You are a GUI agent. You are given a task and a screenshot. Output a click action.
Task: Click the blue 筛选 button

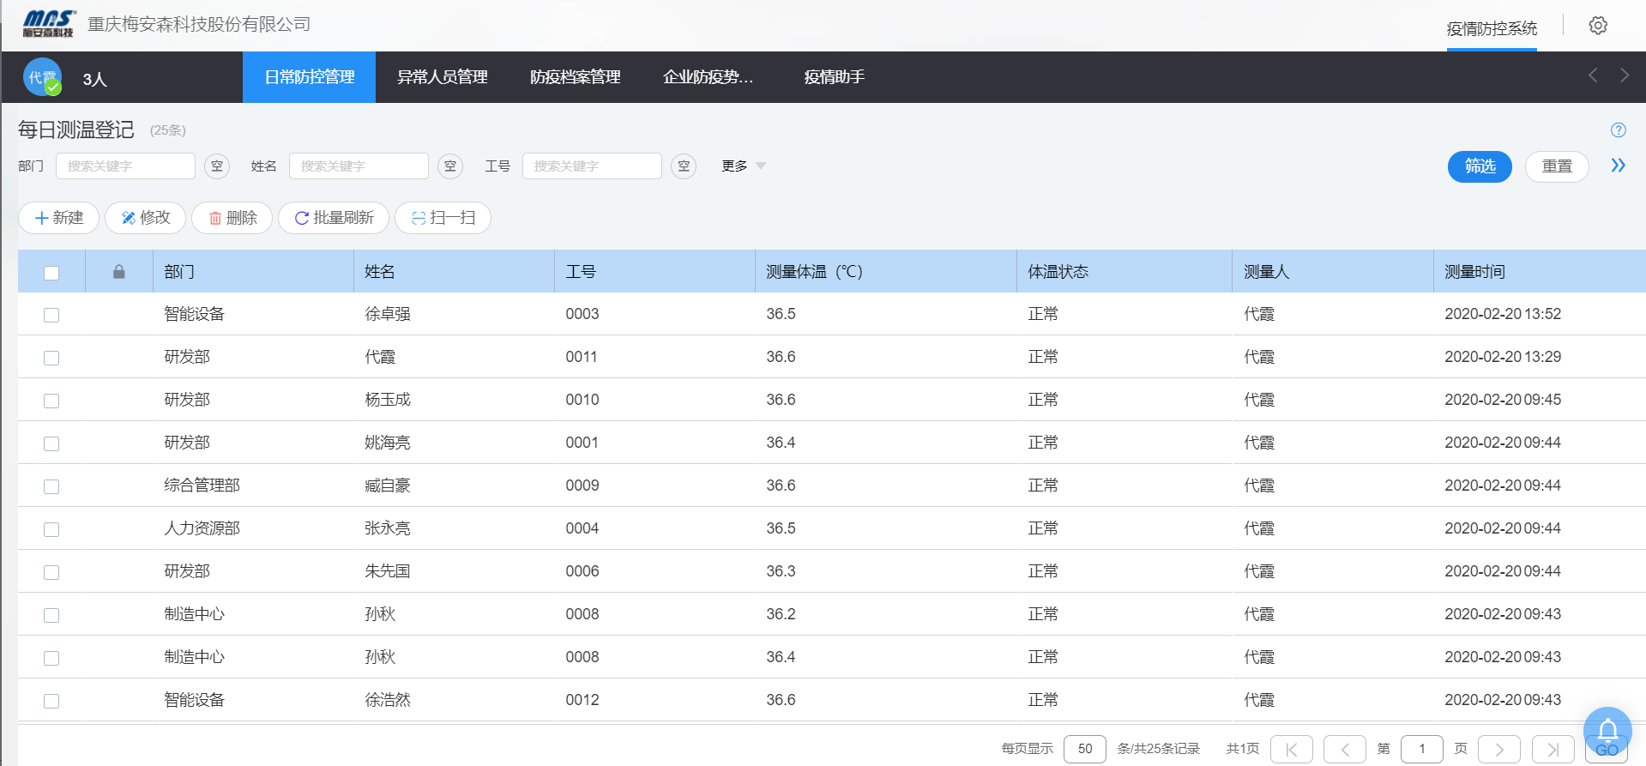tap(1479, 166)
